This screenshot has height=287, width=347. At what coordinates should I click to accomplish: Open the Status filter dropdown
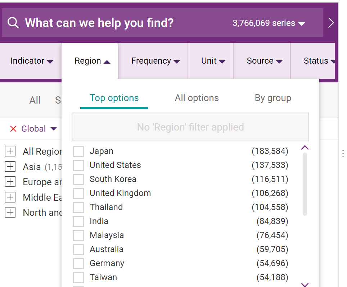pos(319,61)
